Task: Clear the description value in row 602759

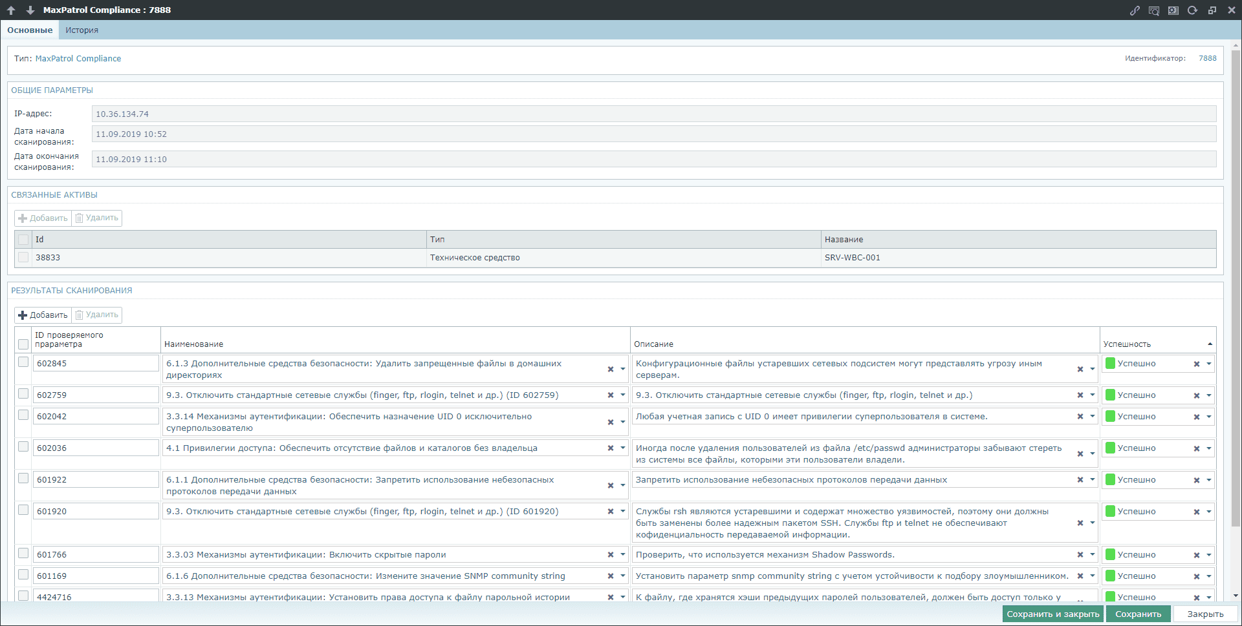Action: (x=1080, y=395)
